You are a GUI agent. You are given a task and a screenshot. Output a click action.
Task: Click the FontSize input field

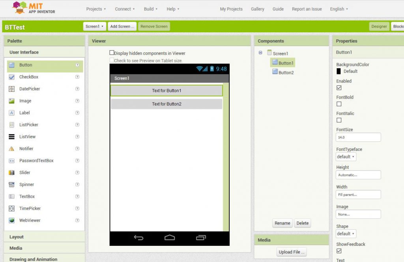coord(358,137)
